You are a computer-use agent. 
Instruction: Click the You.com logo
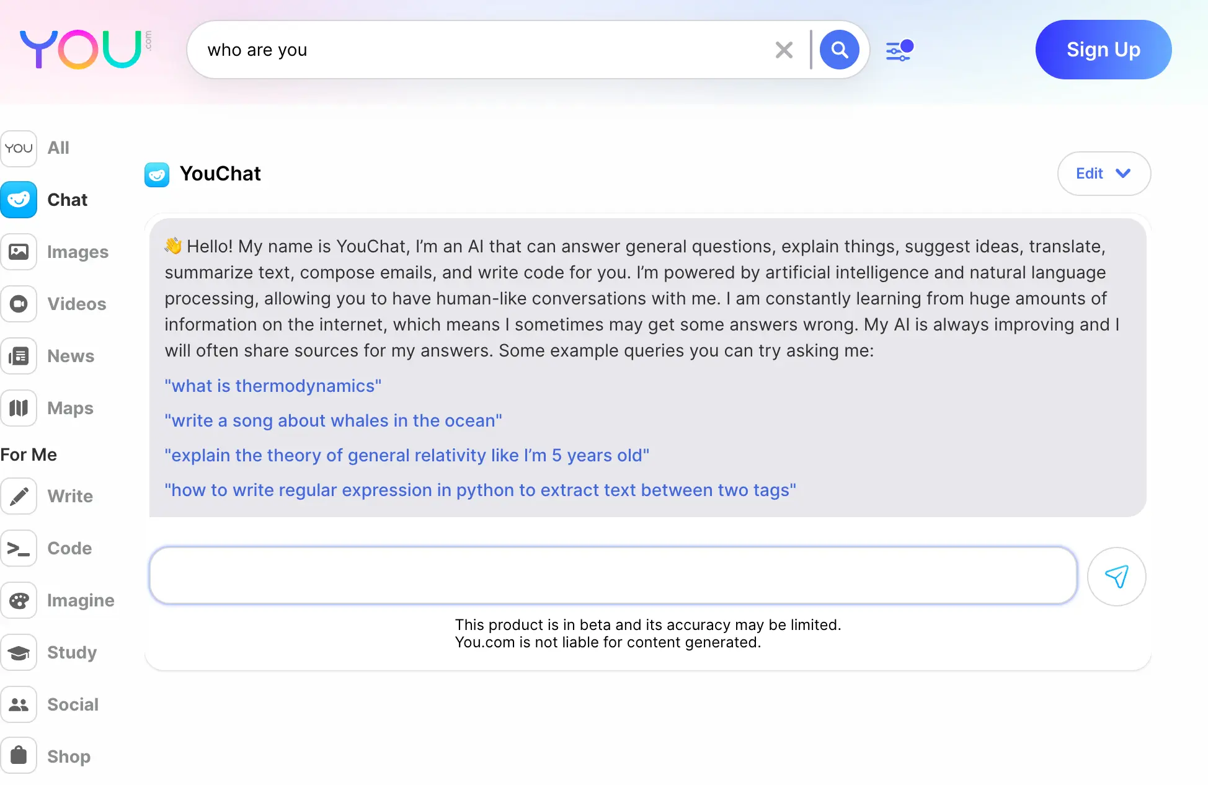point(86,50)
